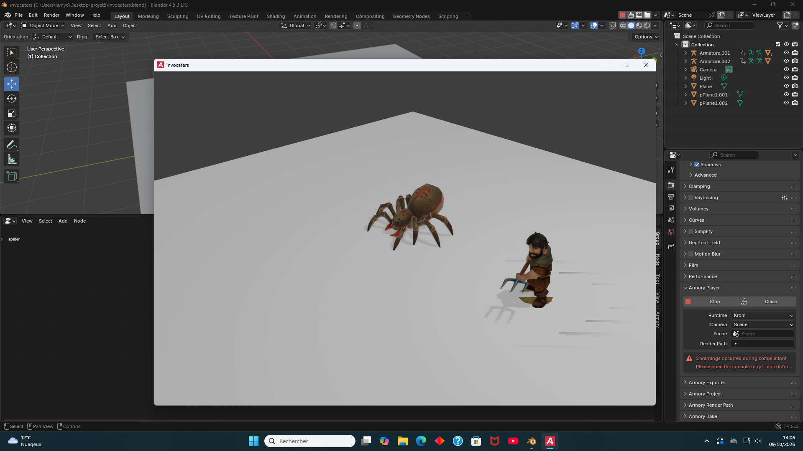Screen dimensions: 803x451
Task: Open the World properties tab icon
Action: (x=671, y=232)
